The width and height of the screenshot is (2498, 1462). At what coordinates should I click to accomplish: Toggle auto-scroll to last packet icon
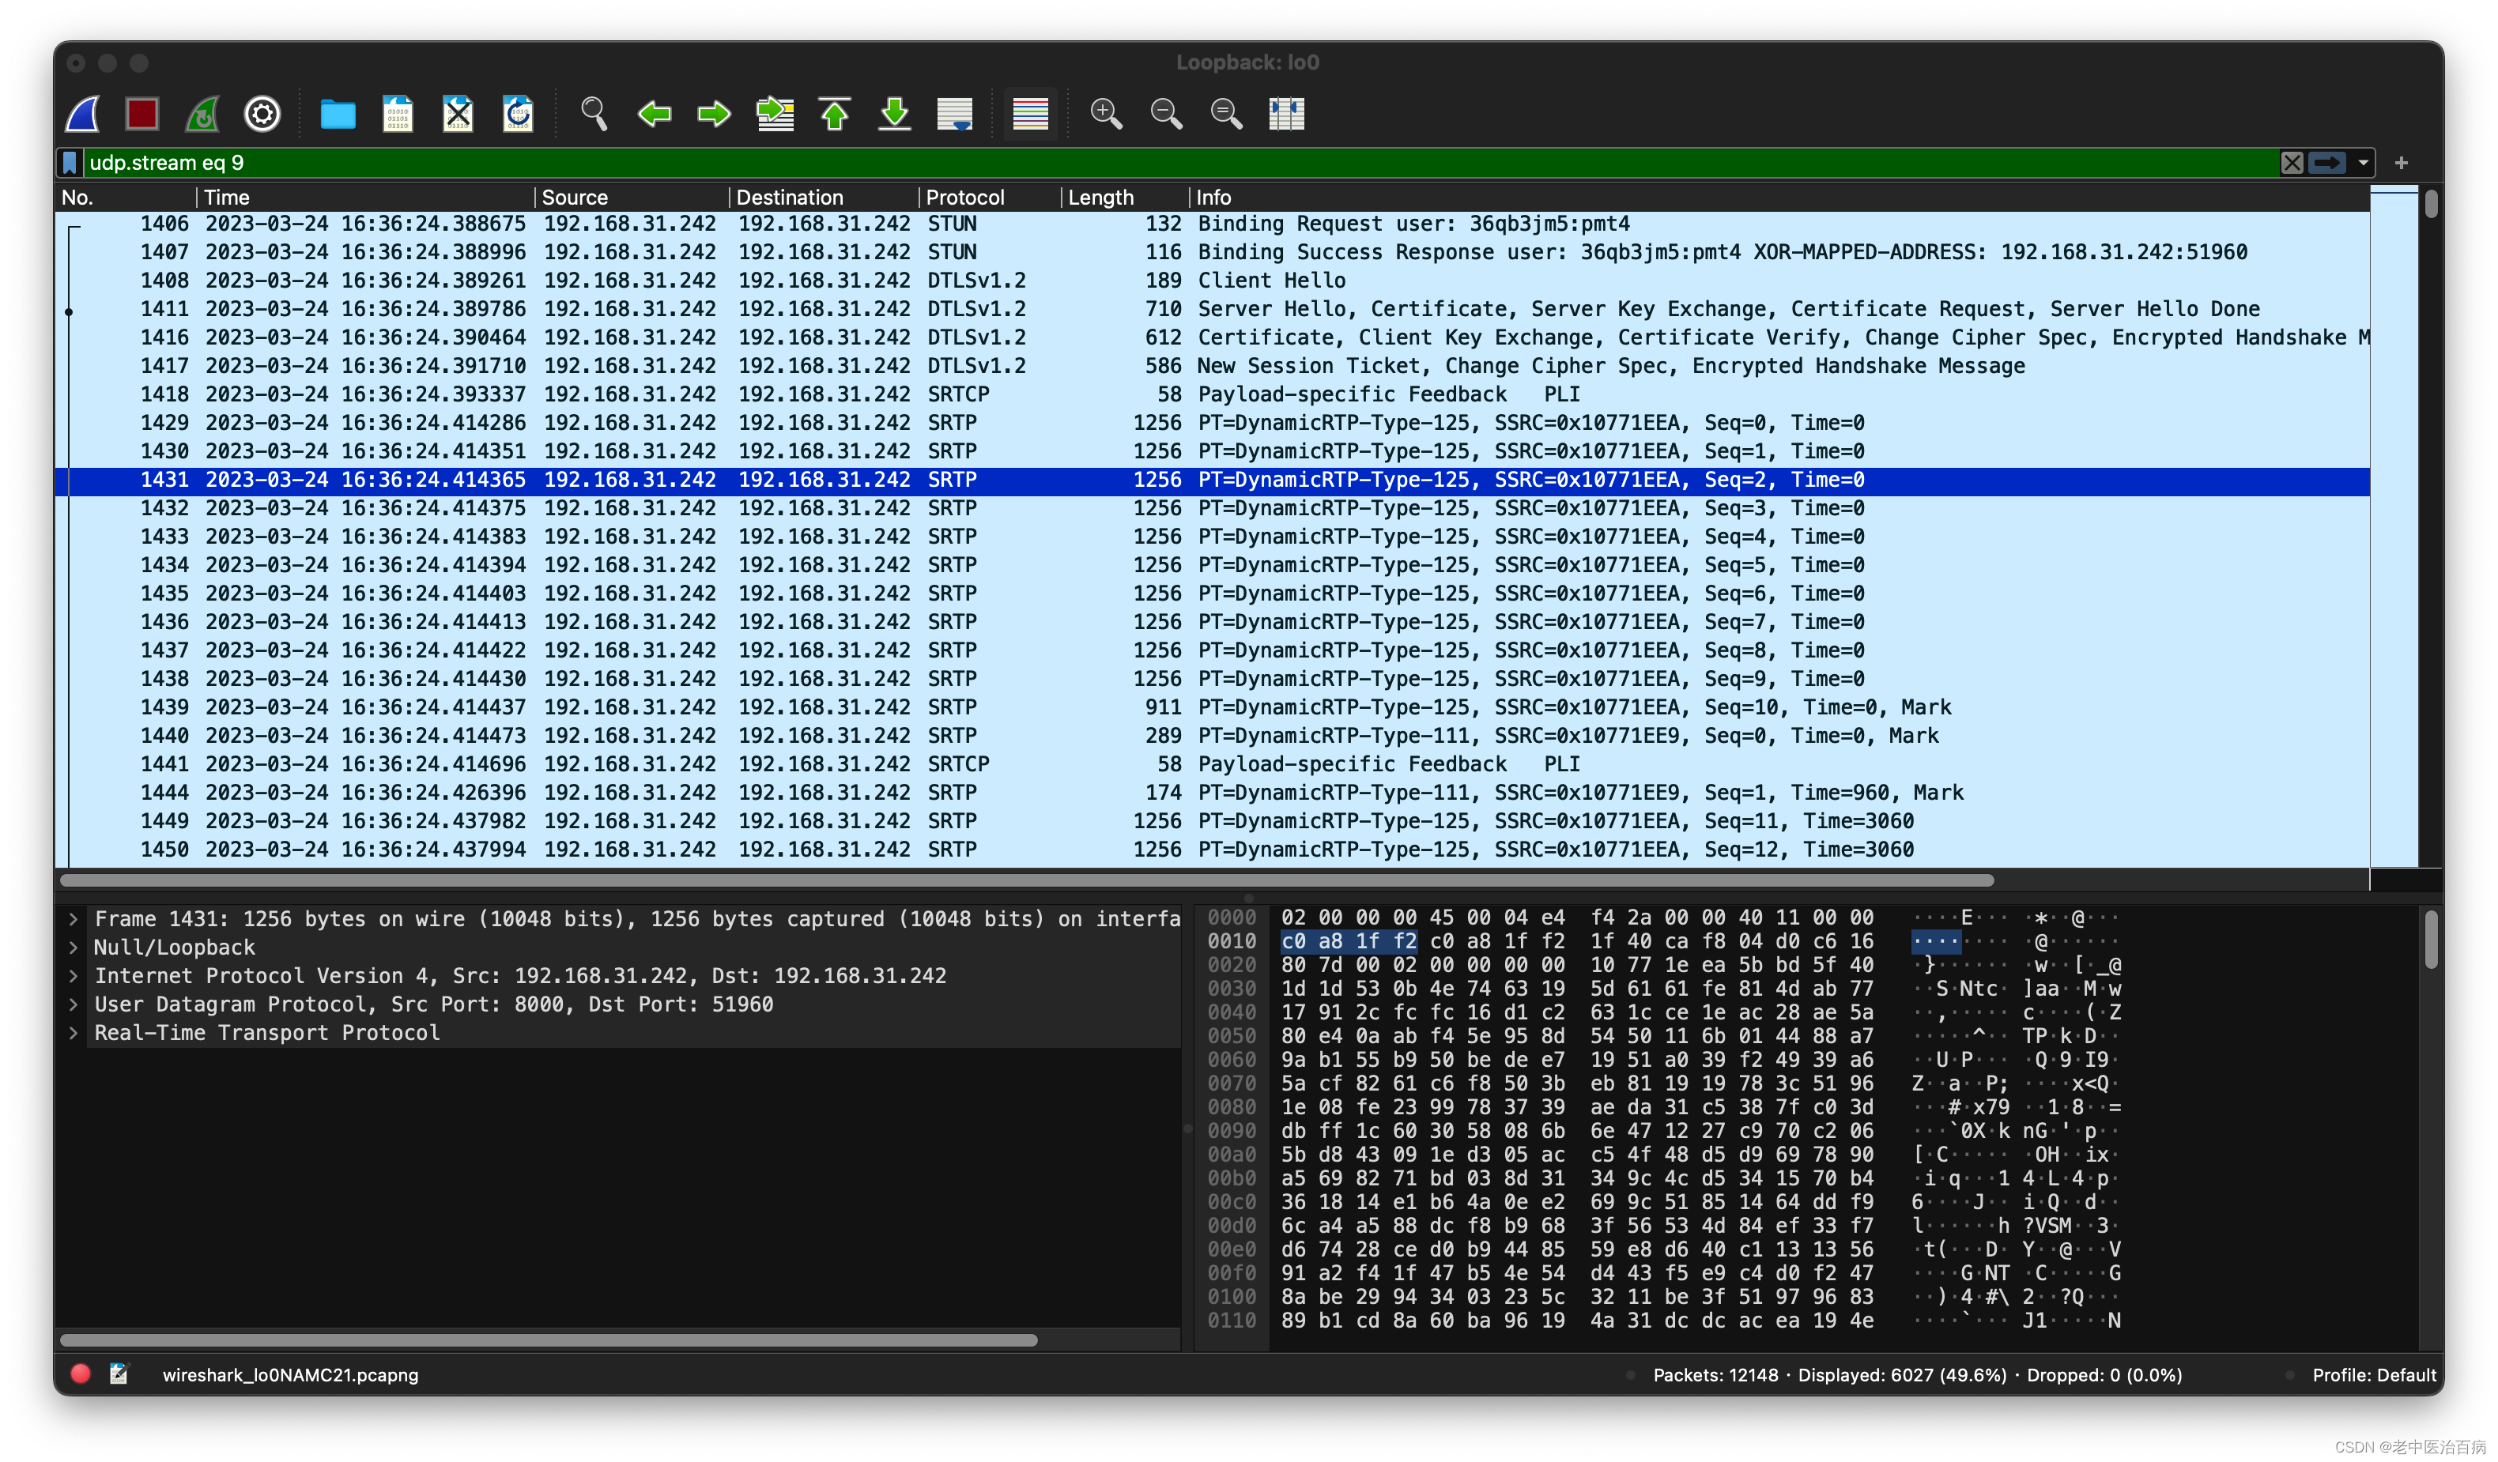[955, 114]
